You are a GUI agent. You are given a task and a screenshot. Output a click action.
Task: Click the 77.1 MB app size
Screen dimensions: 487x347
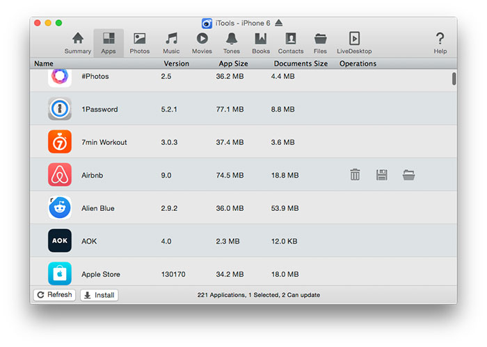[230, 110]
